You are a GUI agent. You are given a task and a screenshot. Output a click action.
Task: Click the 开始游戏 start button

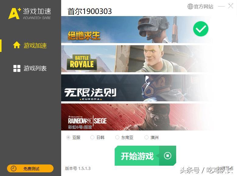point(145,156)
